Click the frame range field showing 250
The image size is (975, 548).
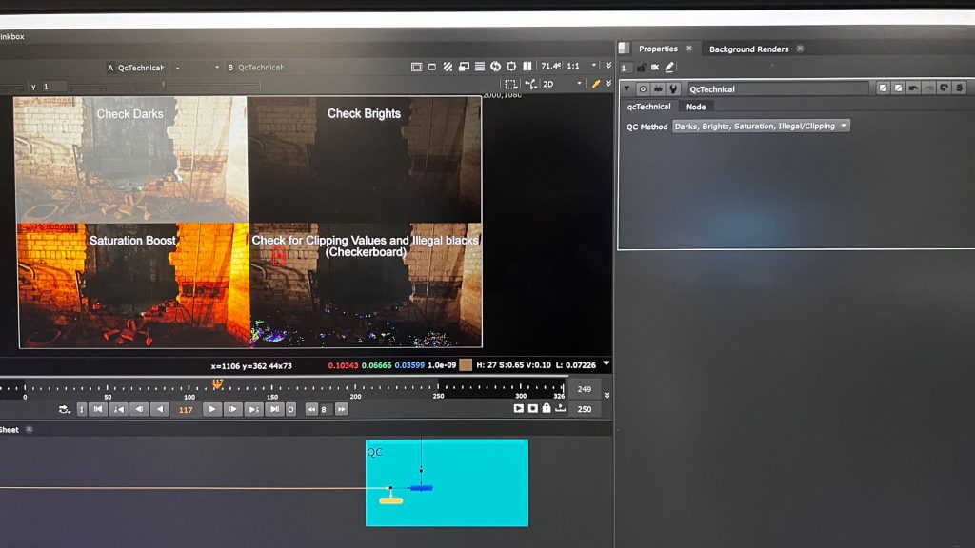tap(585, 409)
